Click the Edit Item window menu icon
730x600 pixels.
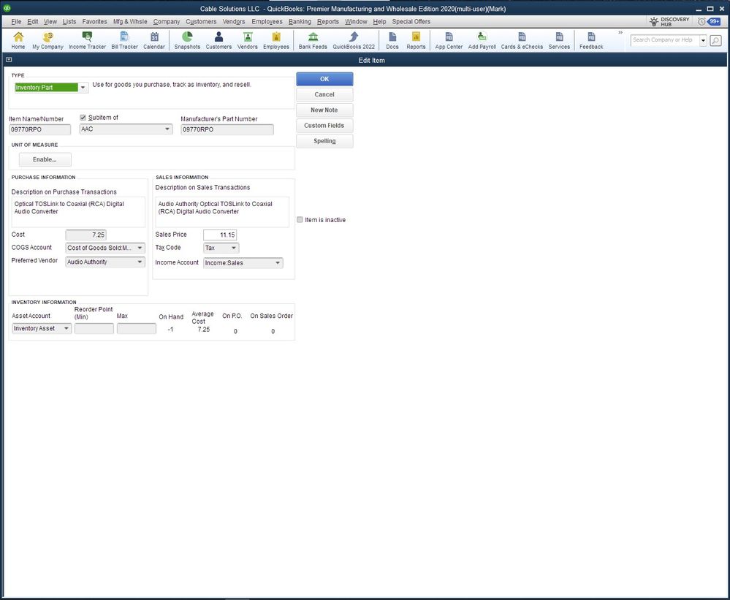[x=8, y=60]
